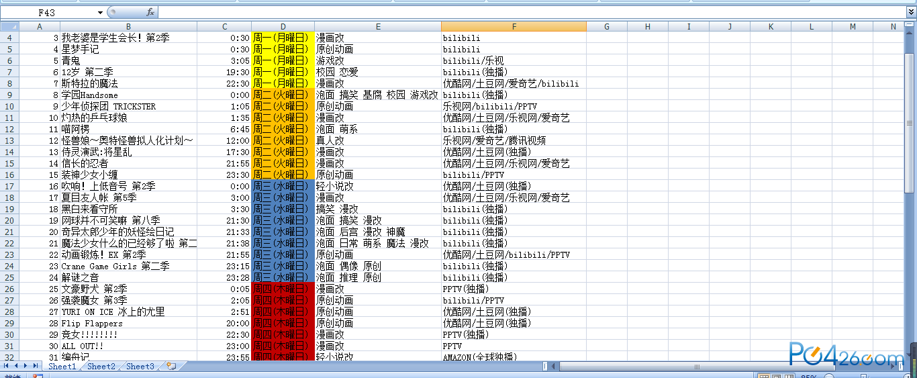
Task: Jump to last sheet with navigation arrow
Action: click(36, 367)
